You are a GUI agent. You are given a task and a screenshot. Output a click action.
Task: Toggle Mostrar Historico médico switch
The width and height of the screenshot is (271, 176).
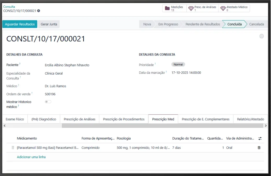(48, 102)
